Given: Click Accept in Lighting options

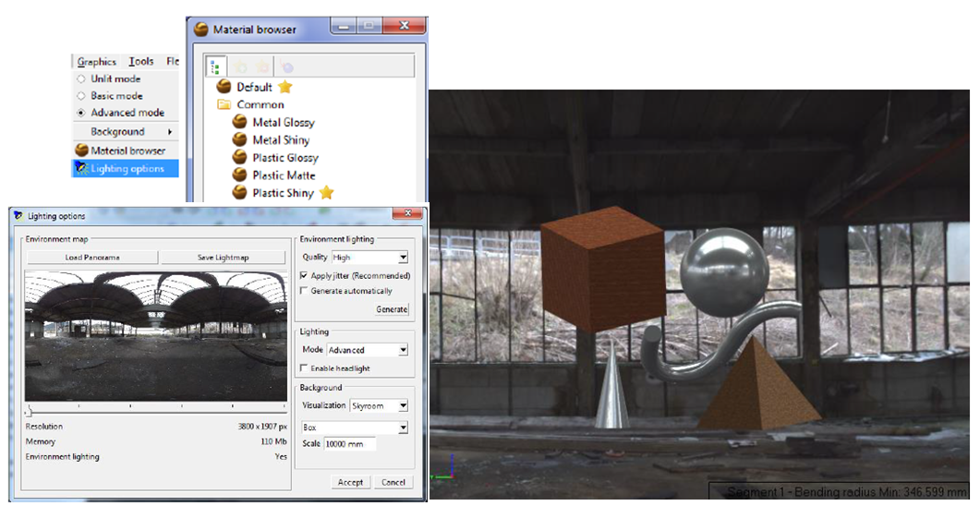Looking at the screenshot, I should coord(350,482).
